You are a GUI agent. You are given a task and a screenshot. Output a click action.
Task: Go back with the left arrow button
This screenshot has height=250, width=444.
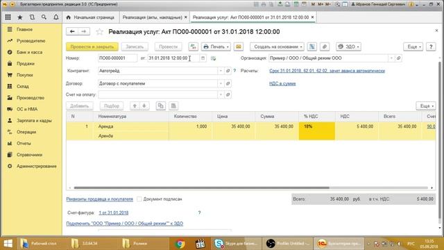pyautogui.click(x=72, y=31)
